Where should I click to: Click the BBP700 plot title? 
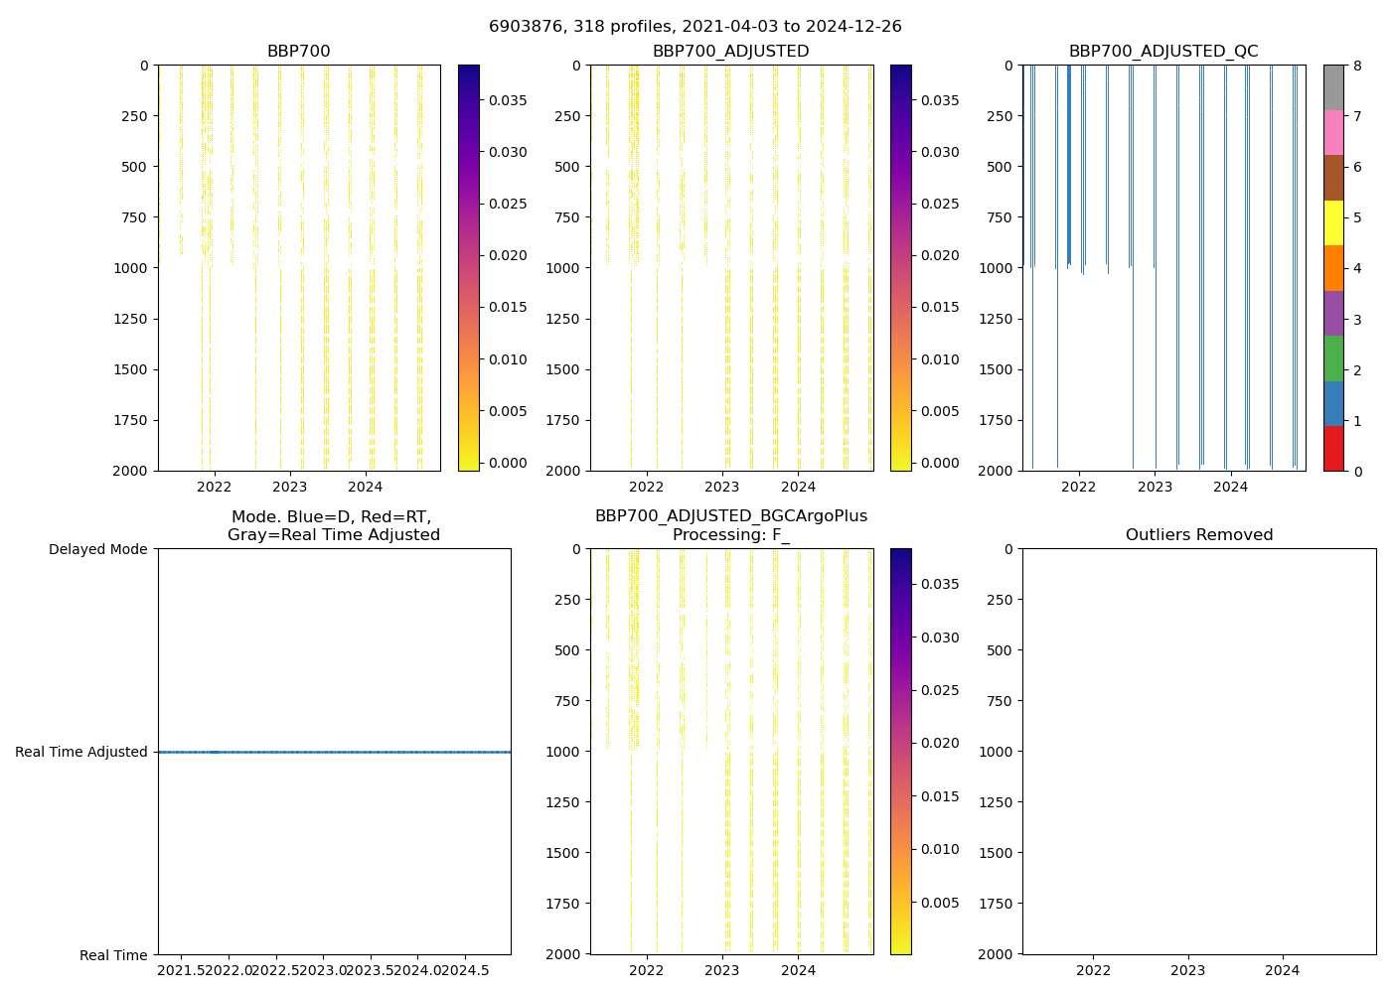click(298, 52)
